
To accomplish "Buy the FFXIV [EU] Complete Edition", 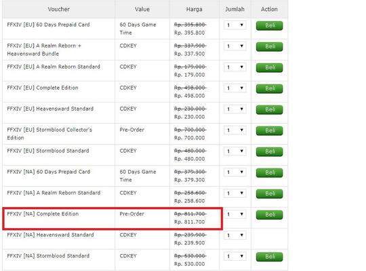I will click(269, 88).
